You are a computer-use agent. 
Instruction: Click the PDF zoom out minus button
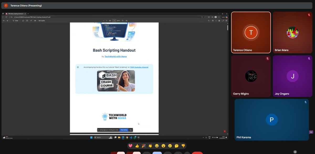tap(103, 21)
